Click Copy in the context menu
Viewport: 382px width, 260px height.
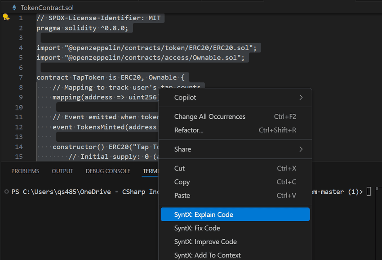pos(182,182)
